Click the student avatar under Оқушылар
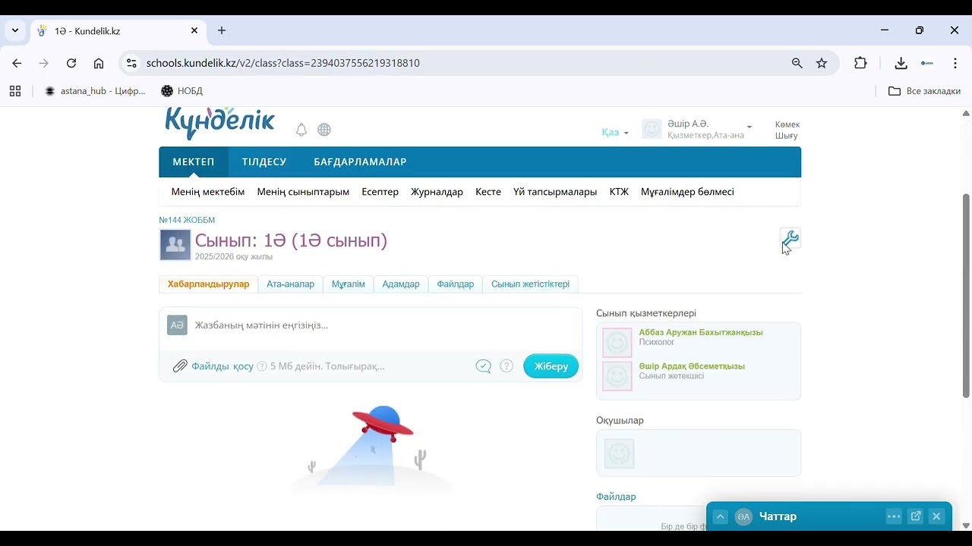 (620, 453)
